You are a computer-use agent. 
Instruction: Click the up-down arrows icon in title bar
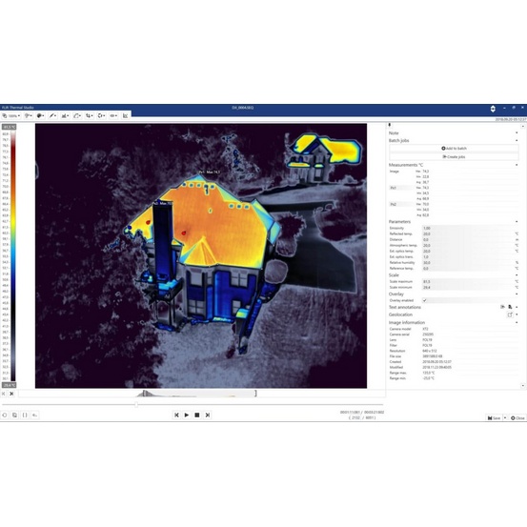coord(493,109)
